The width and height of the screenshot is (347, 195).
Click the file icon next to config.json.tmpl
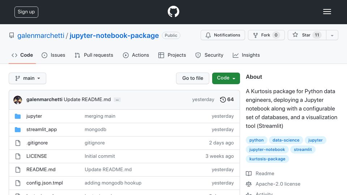click(x=18, y=183)
